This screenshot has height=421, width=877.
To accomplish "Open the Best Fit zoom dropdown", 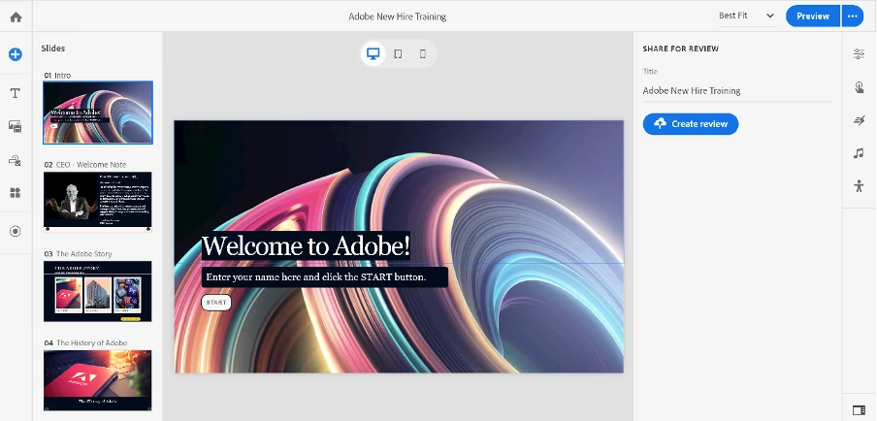I will tap(747, 16).
